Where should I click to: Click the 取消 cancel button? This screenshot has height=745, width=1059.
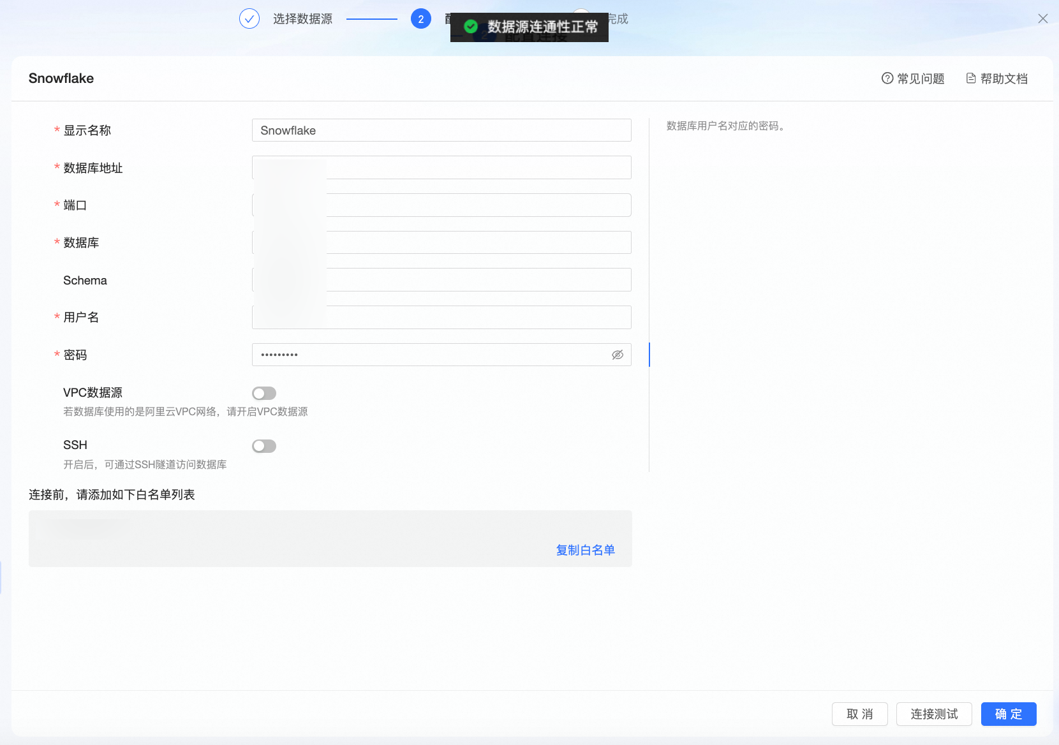(860, 714)
